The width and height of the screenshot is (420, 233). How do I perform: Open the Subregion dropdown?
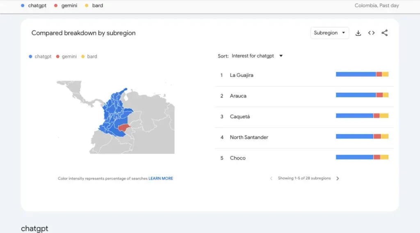click(x=329, y=33)
